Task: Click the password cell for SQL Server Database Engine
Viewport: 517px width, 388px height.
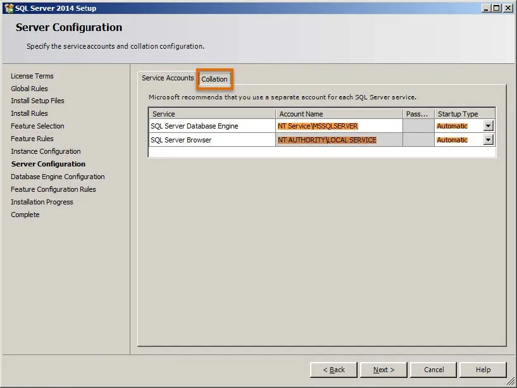Action: coord(418,126)
